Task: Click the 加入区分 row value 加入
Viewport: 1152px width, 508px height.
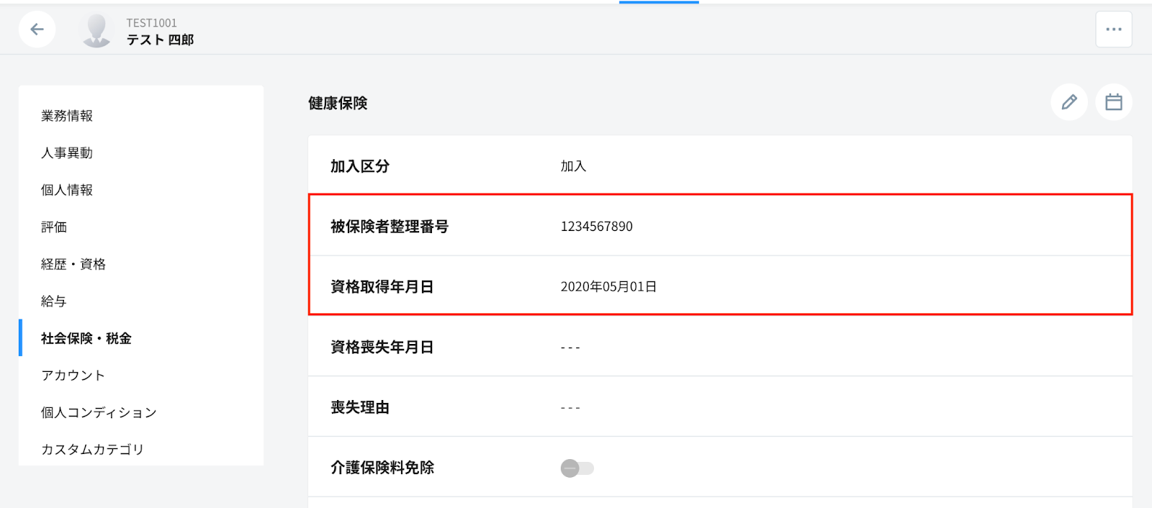Action: point(573,166)
